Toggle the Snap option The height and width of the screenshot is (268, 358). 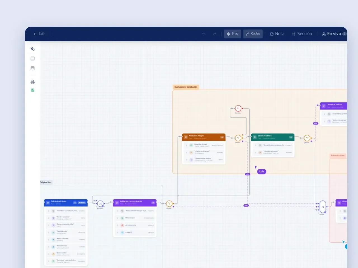(232, 34)
